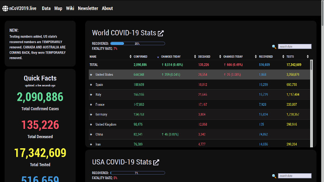The image size is (324, 182).
Task: Sort World table by Deceased column
Action: [x=220, y=57]
